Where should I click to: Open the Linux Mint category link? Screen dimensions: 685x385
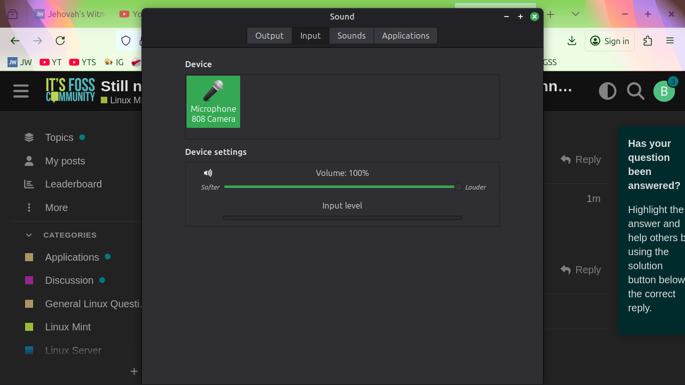[x=68, y=327]
